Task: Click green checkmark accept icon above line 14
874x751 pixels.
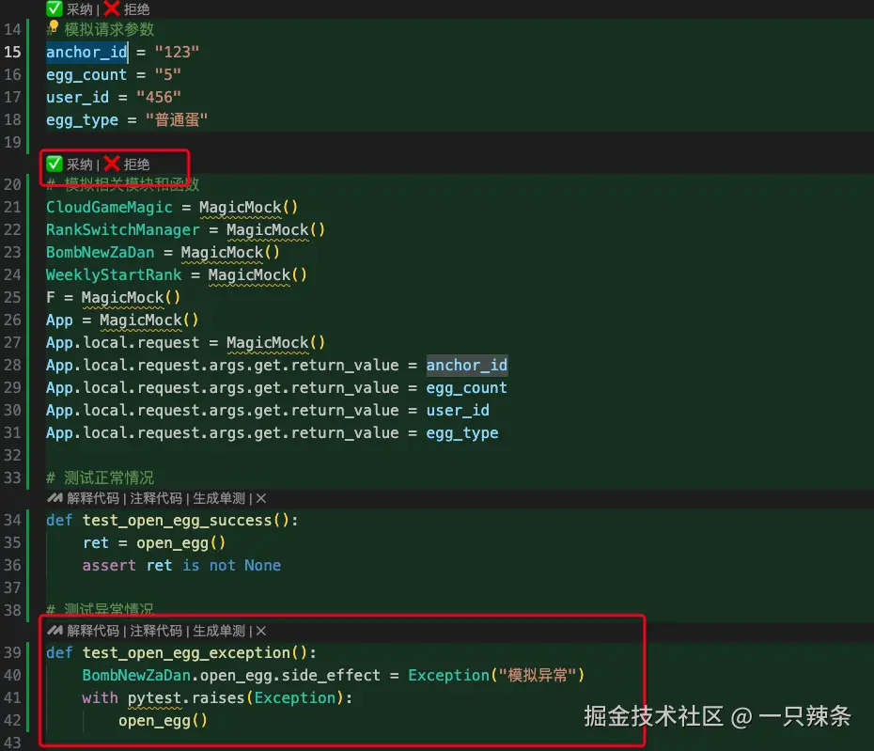Action: tap(55, 8)
